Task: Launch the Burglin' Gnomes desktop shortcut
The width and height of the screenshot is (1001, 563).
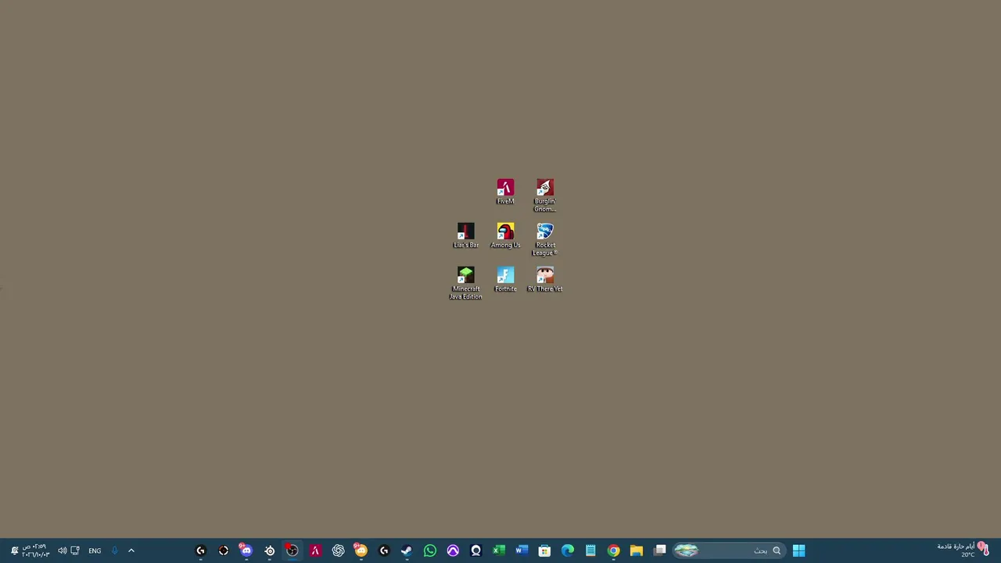Action: pos(545,195)
